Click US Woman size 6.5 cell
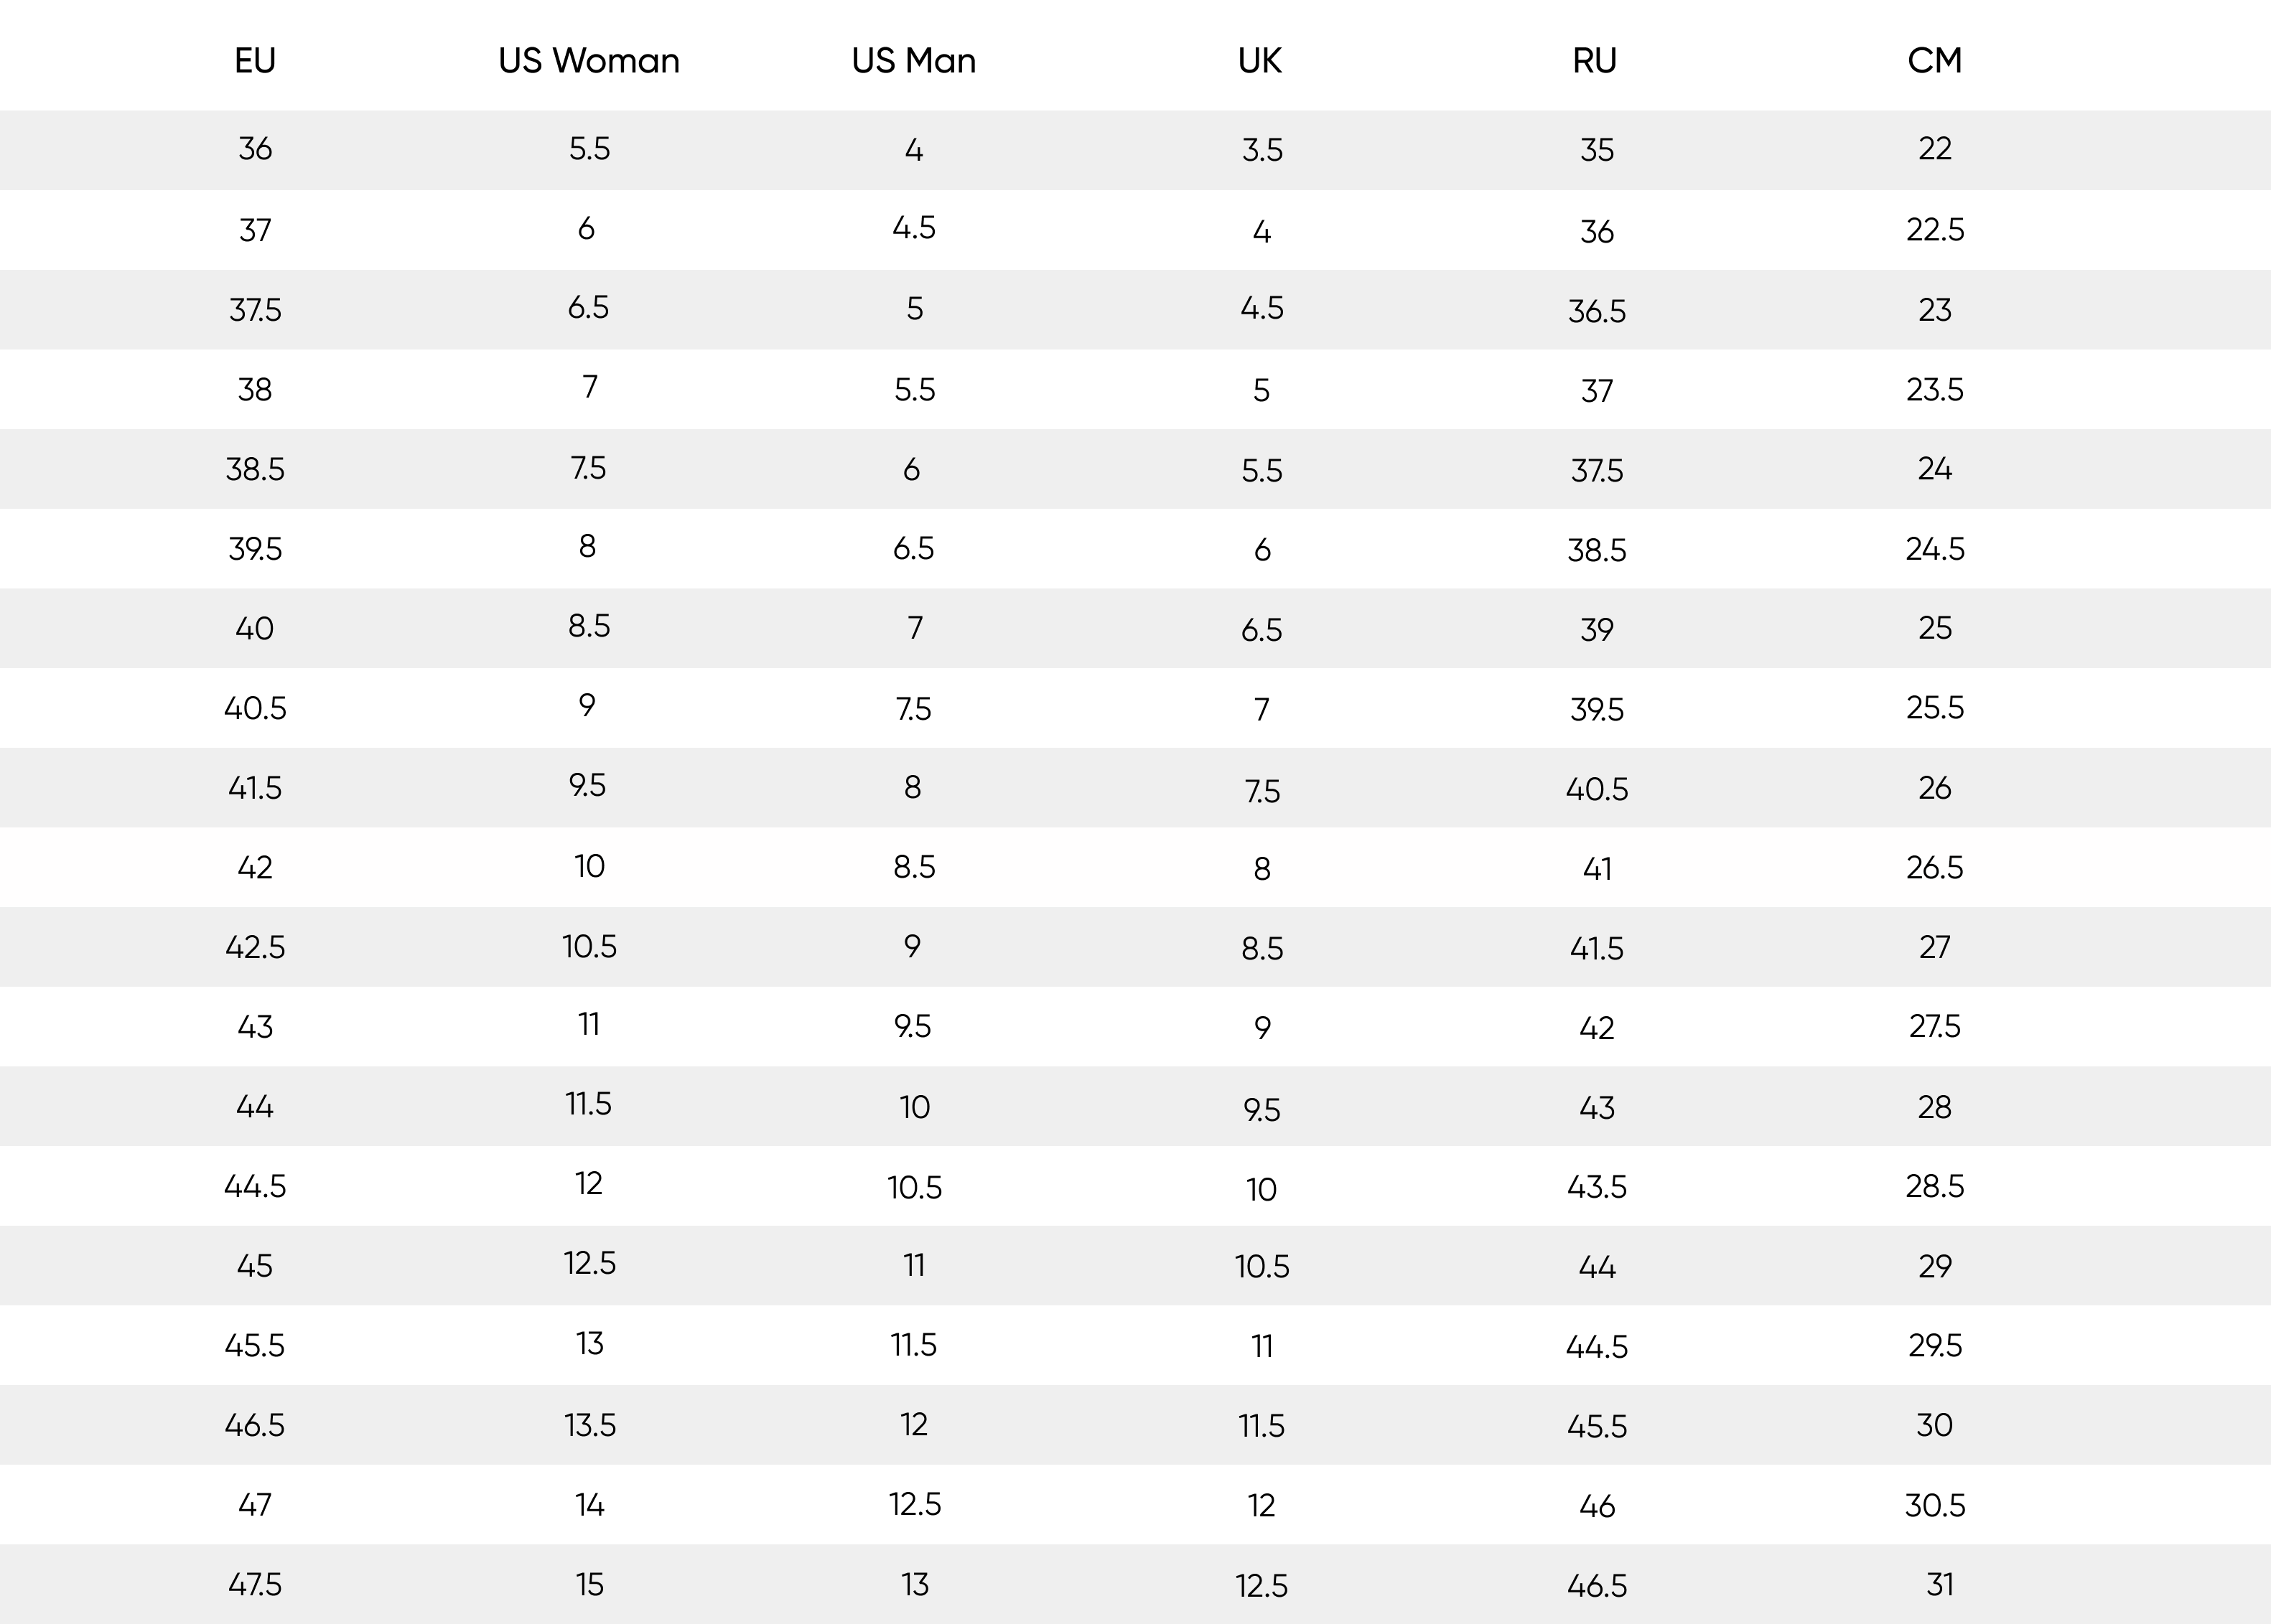Viewport: 2271px width, 1624px height. tap(588, 308)
